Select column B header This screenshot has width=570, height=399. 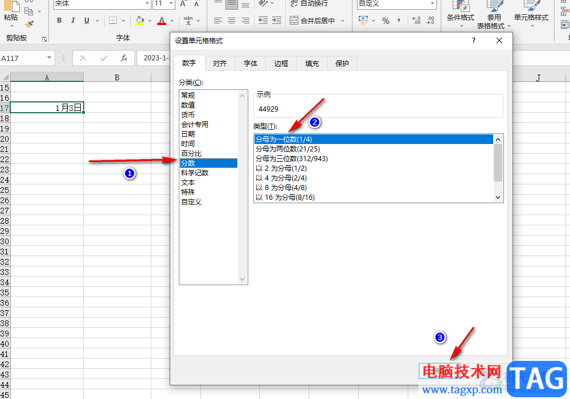(117, 77)
